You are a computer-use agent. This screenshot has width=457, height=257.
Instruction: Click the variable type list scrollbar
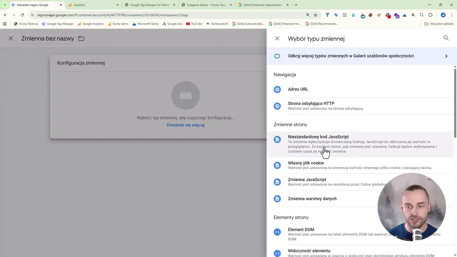pyautogui.click(x=455, y=104)
